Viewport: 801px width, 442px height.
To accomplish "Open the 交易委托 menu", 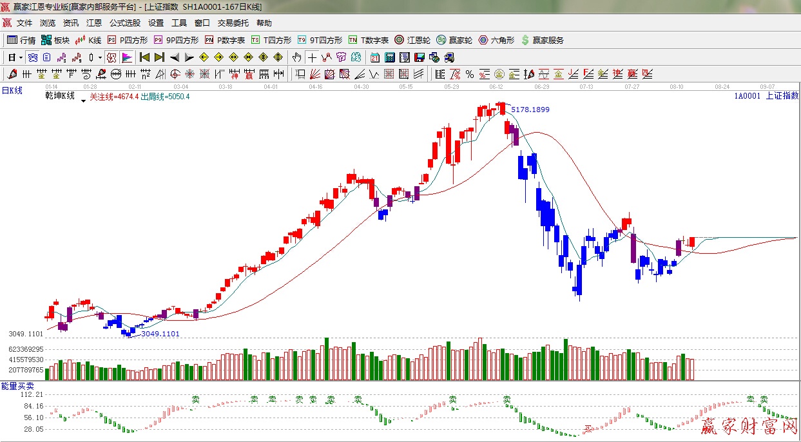I will click(233, 23).
